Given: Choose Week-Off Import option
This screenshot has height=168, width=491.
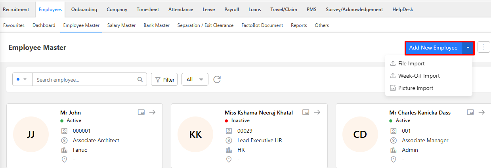Looking at the screenshot, I should (x=418, y=76).
